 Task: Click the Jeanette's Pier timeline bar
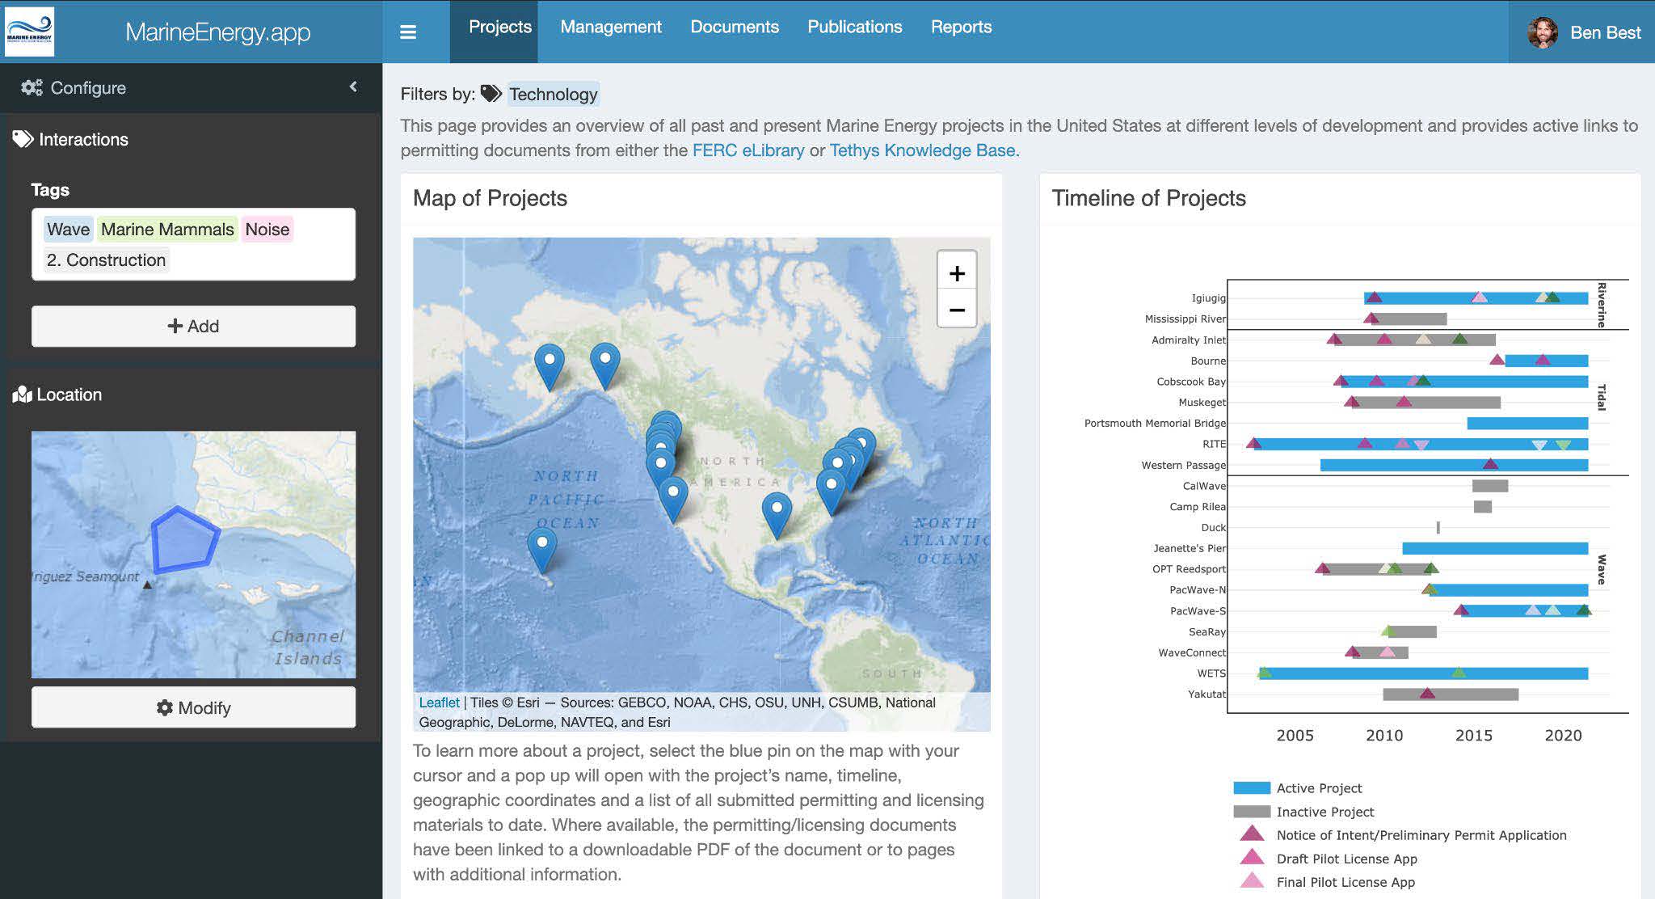1495,548
